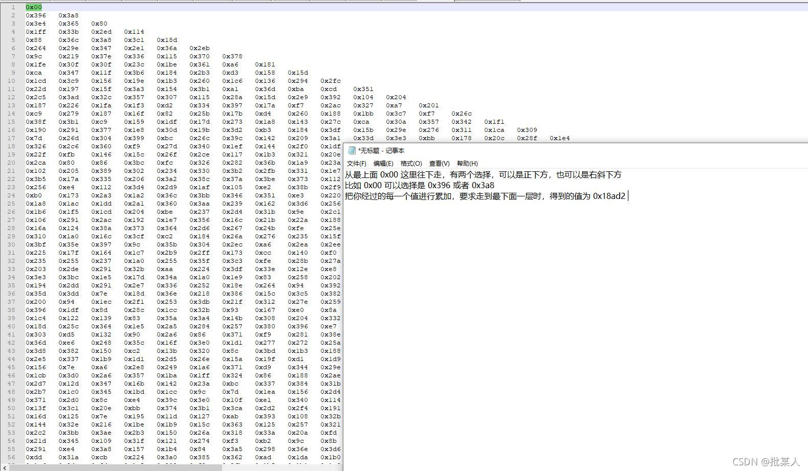Screen dimensions: 808x471
Task: Click value 0x3bd on line 43
Action: 265,351
